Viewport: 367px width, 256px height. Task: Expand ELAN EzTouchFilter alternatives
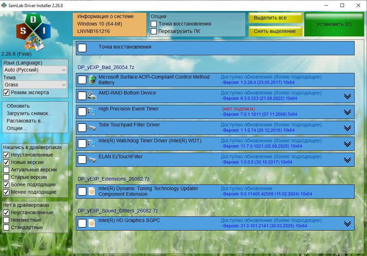tap(347, 160)
